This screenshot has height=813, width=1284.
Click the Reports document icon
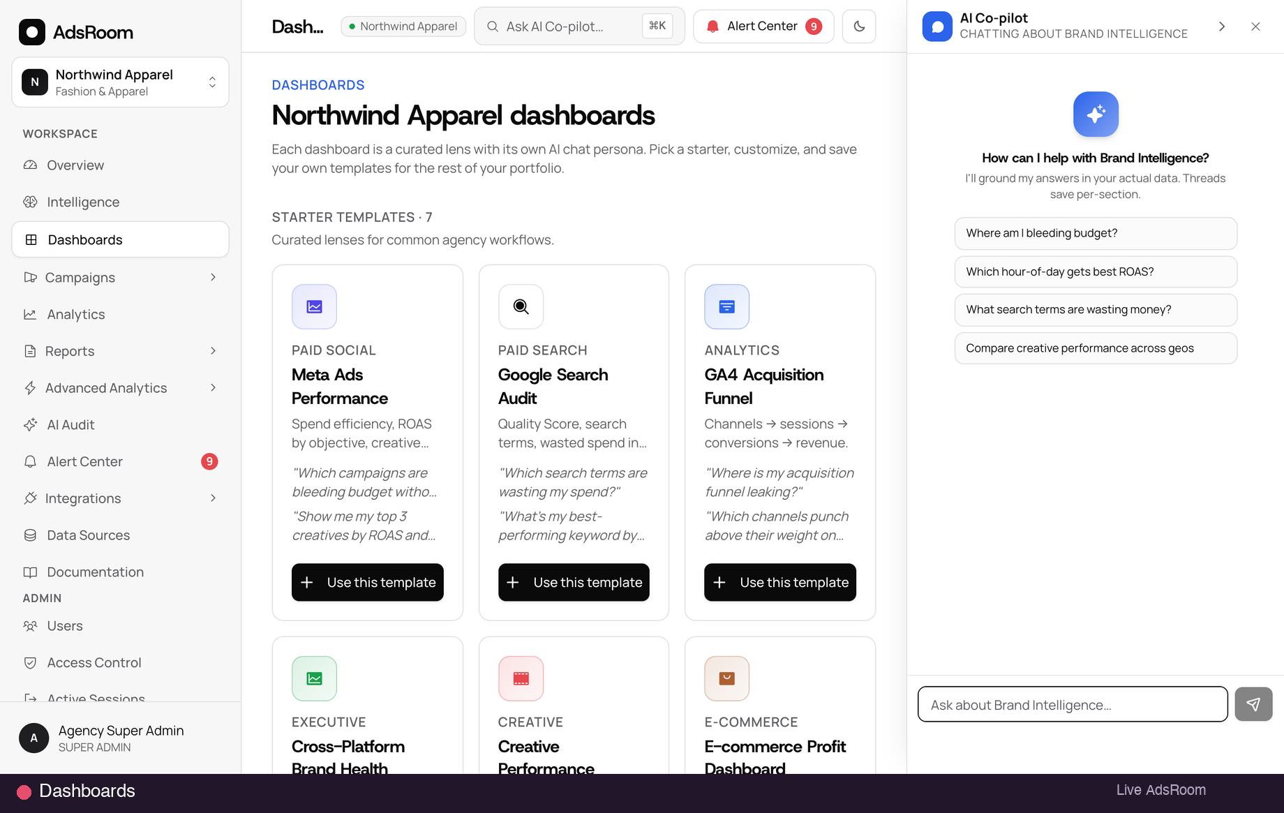(x=30, y=351)
